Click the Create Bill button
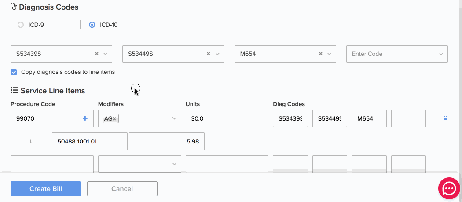 click(46, 189)
